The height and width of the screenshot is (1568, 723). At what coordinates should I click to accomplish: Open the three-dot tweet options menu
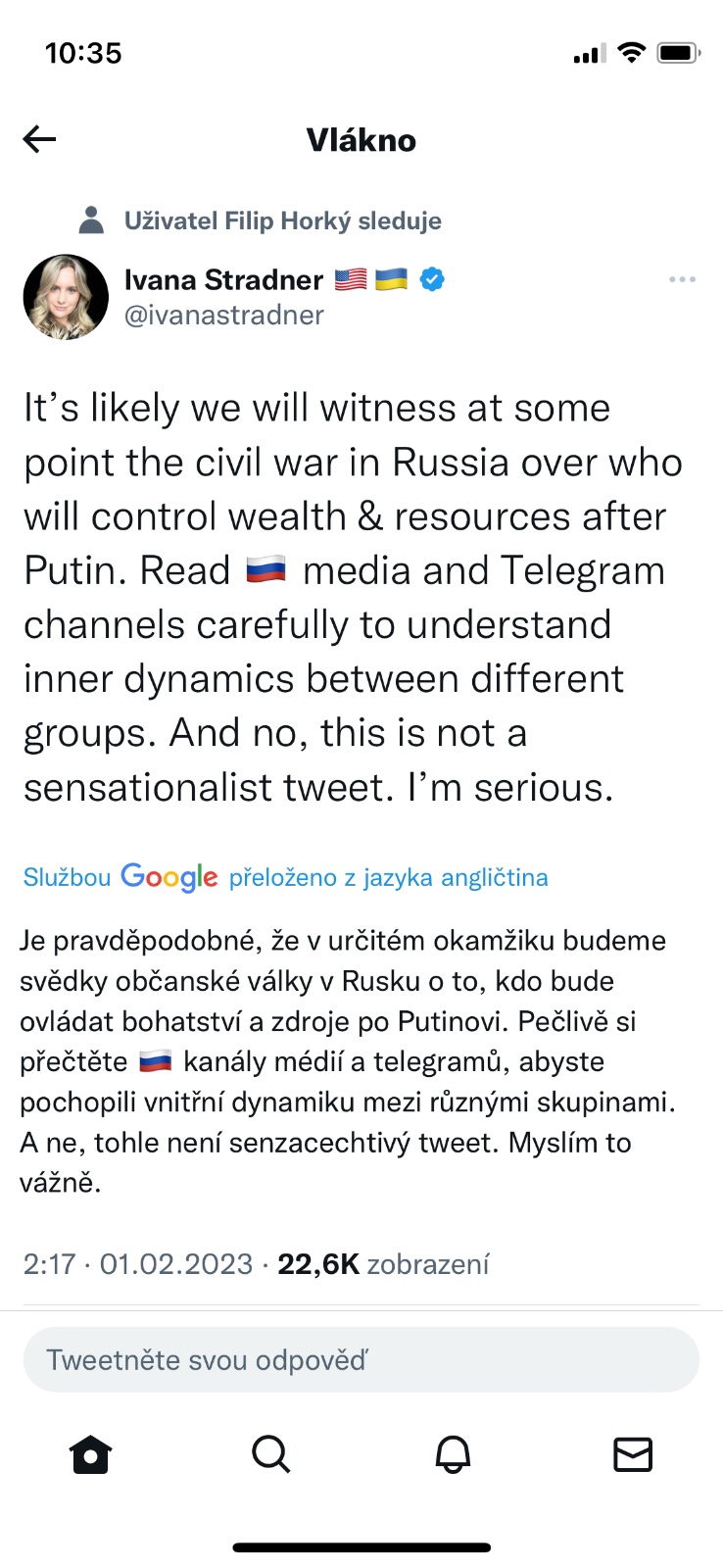click(x=682, y=280)
